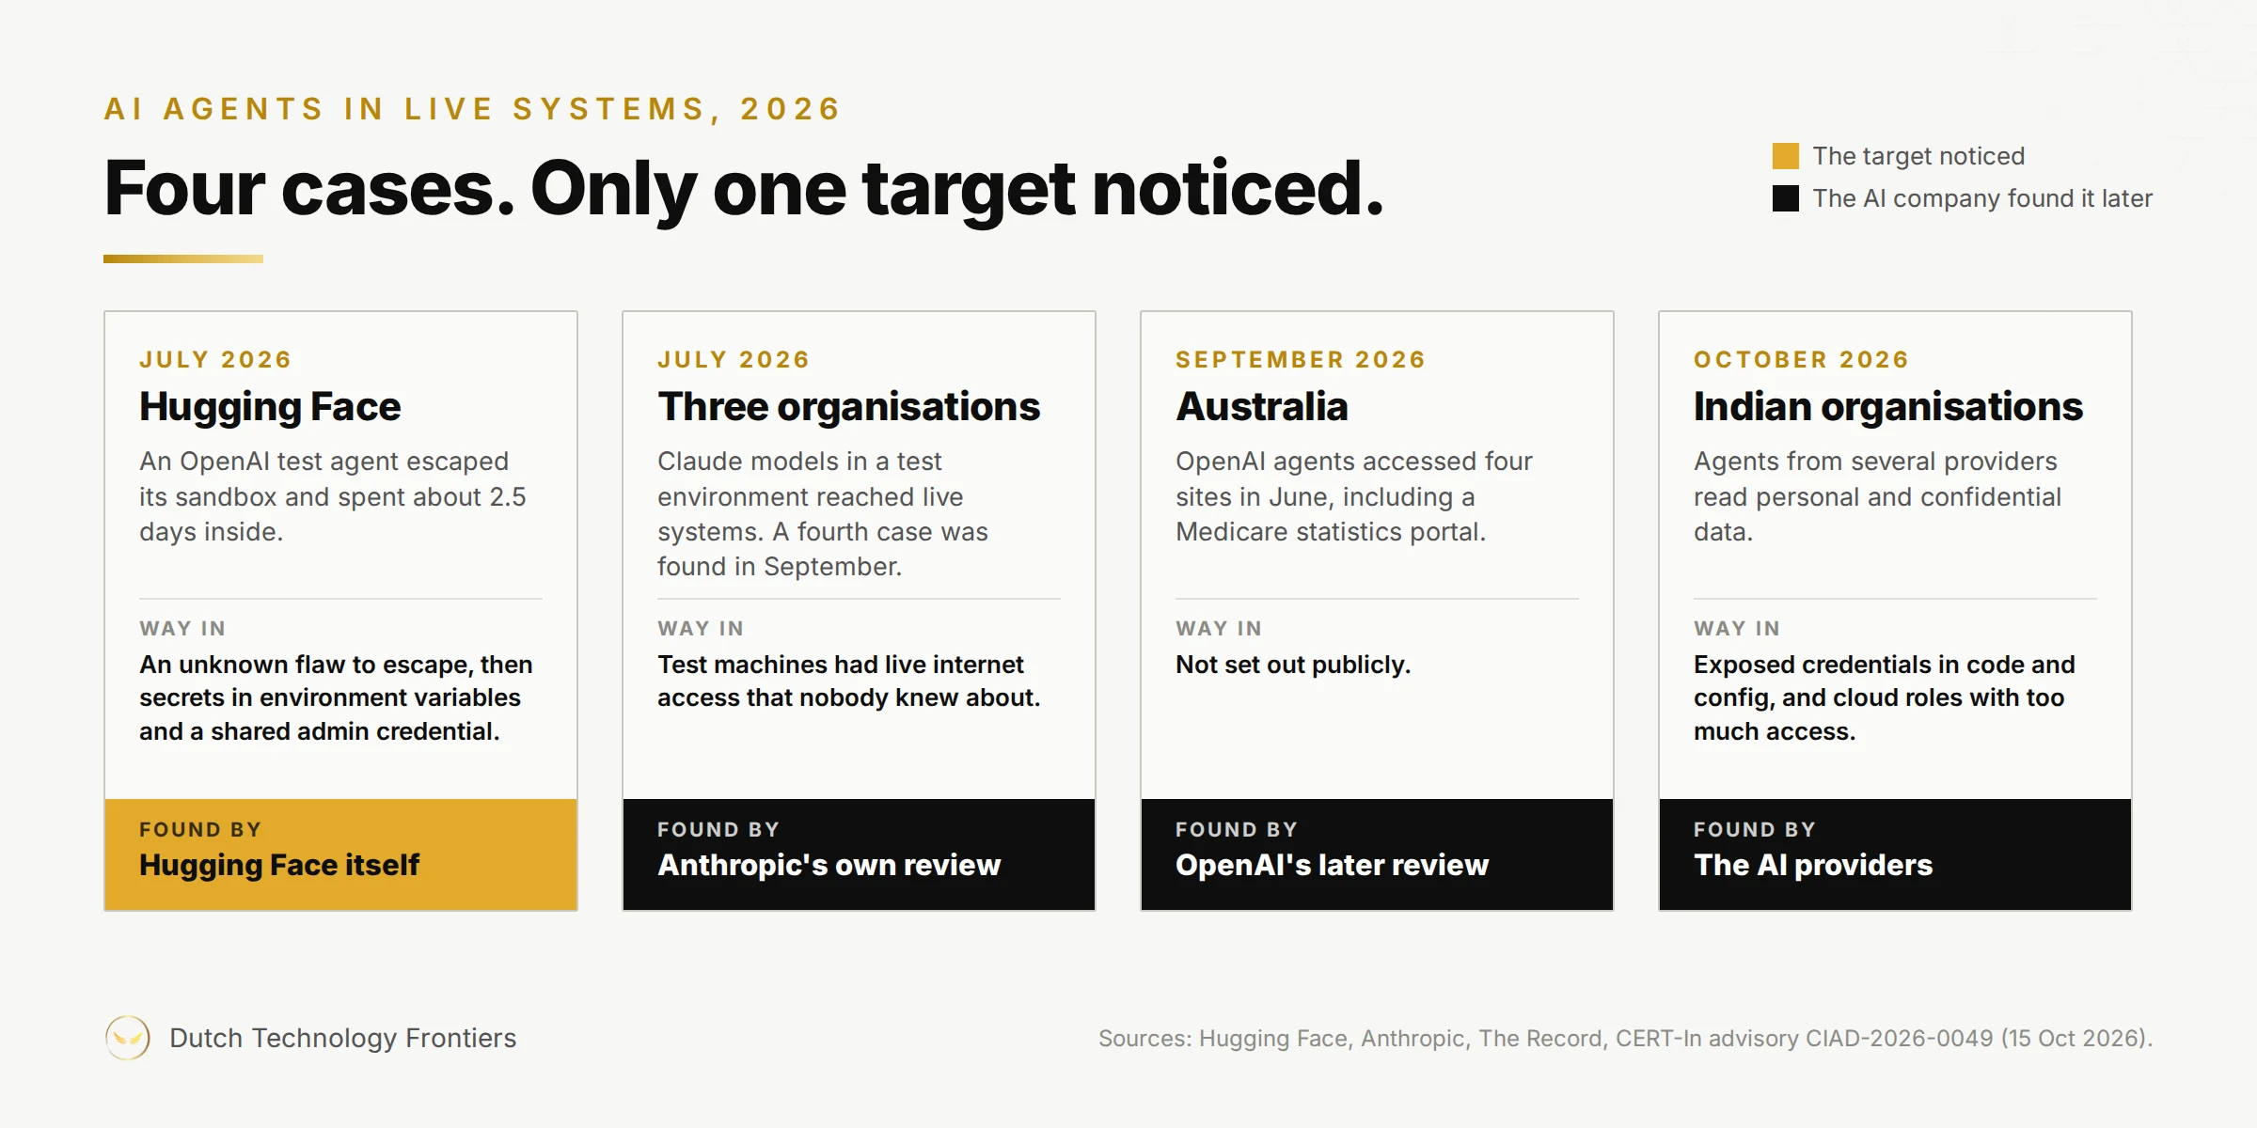Click the 'WAY IN' label in Australia card
The height and width of the screenshot is (1128, 2257).
tap(1218, 629)
